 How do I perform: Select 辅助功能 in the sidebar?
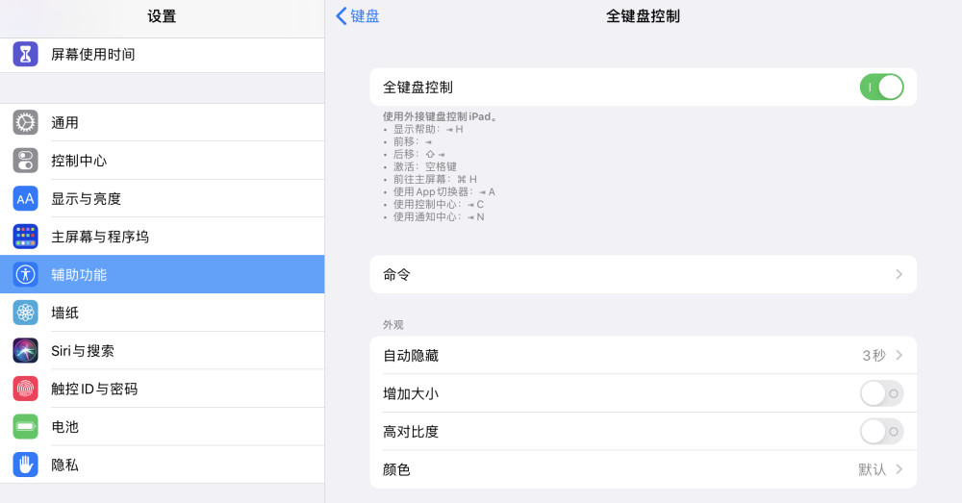click(162, 274)
